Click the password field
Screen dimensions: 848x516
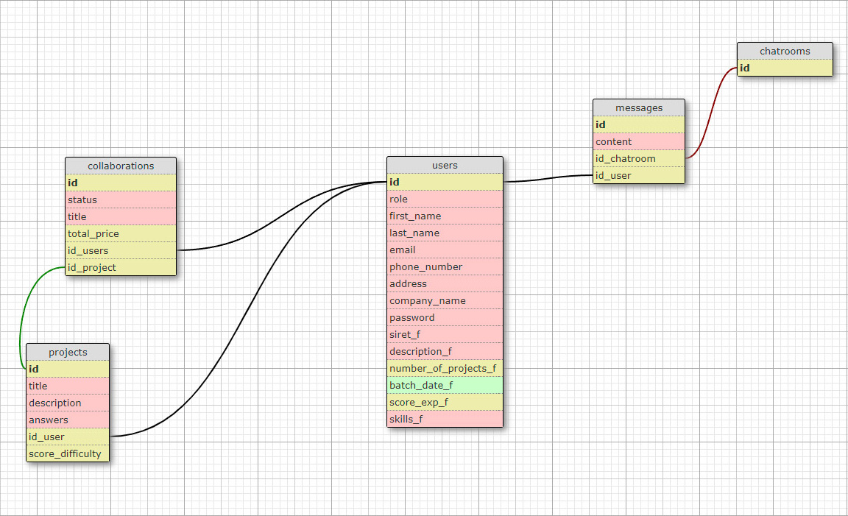(x=445, y=317)
